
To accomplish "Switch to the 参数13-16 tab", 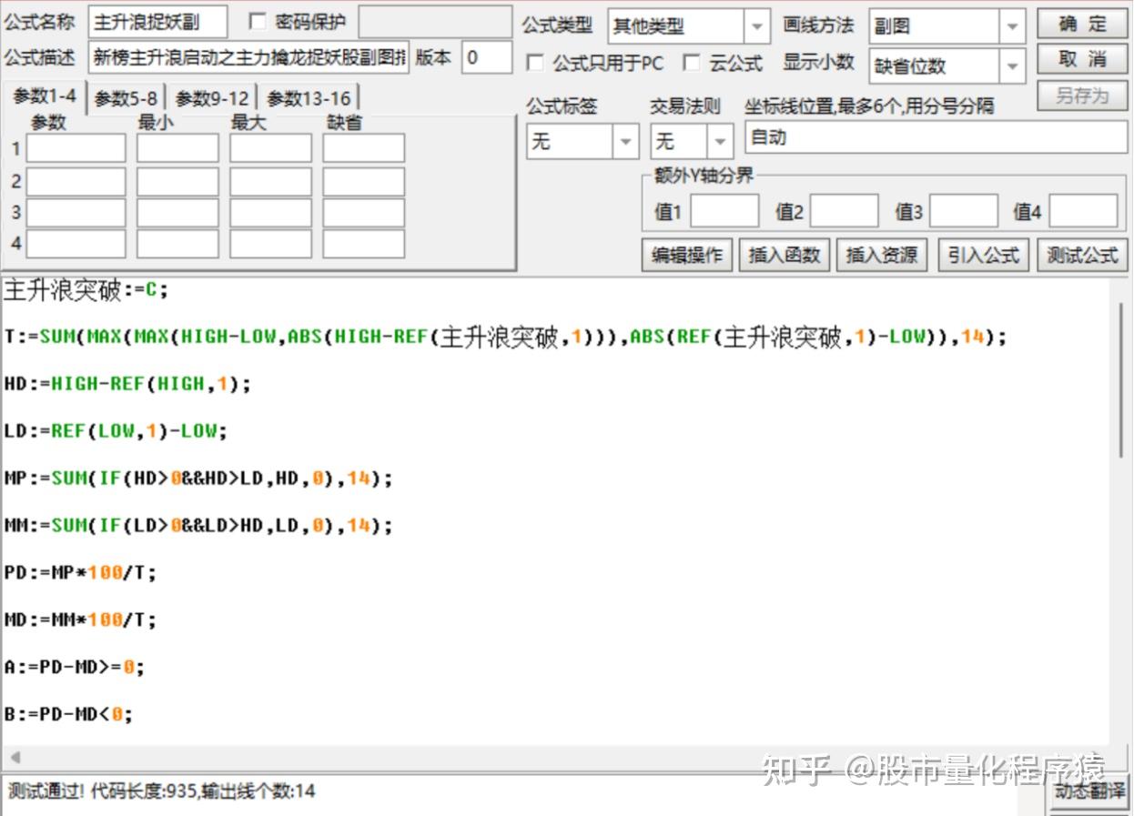I will pyautogui.click(x=309, y=98).
